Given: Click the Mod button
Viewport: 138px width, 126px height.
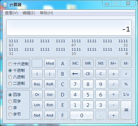Looking at the screenshot, I should pos(50,63).
